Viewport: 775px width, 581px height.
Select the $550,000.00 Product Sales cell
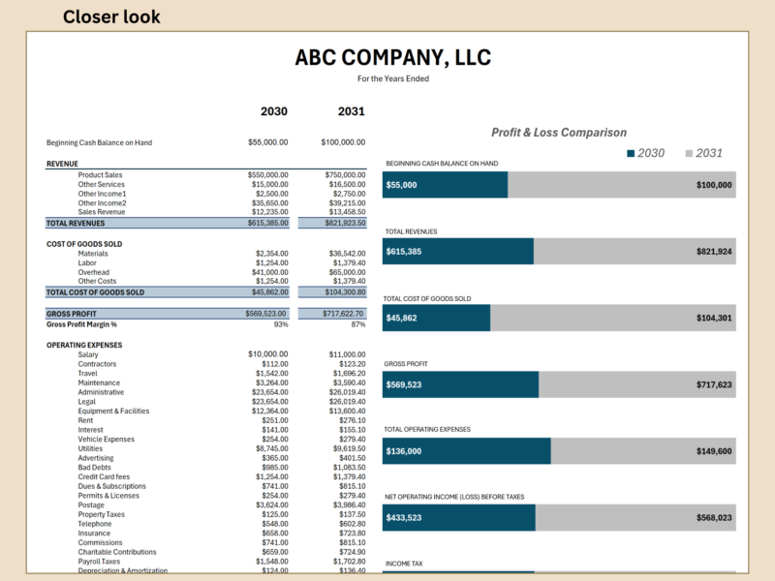pyautogui.click(x=268, y=175)
